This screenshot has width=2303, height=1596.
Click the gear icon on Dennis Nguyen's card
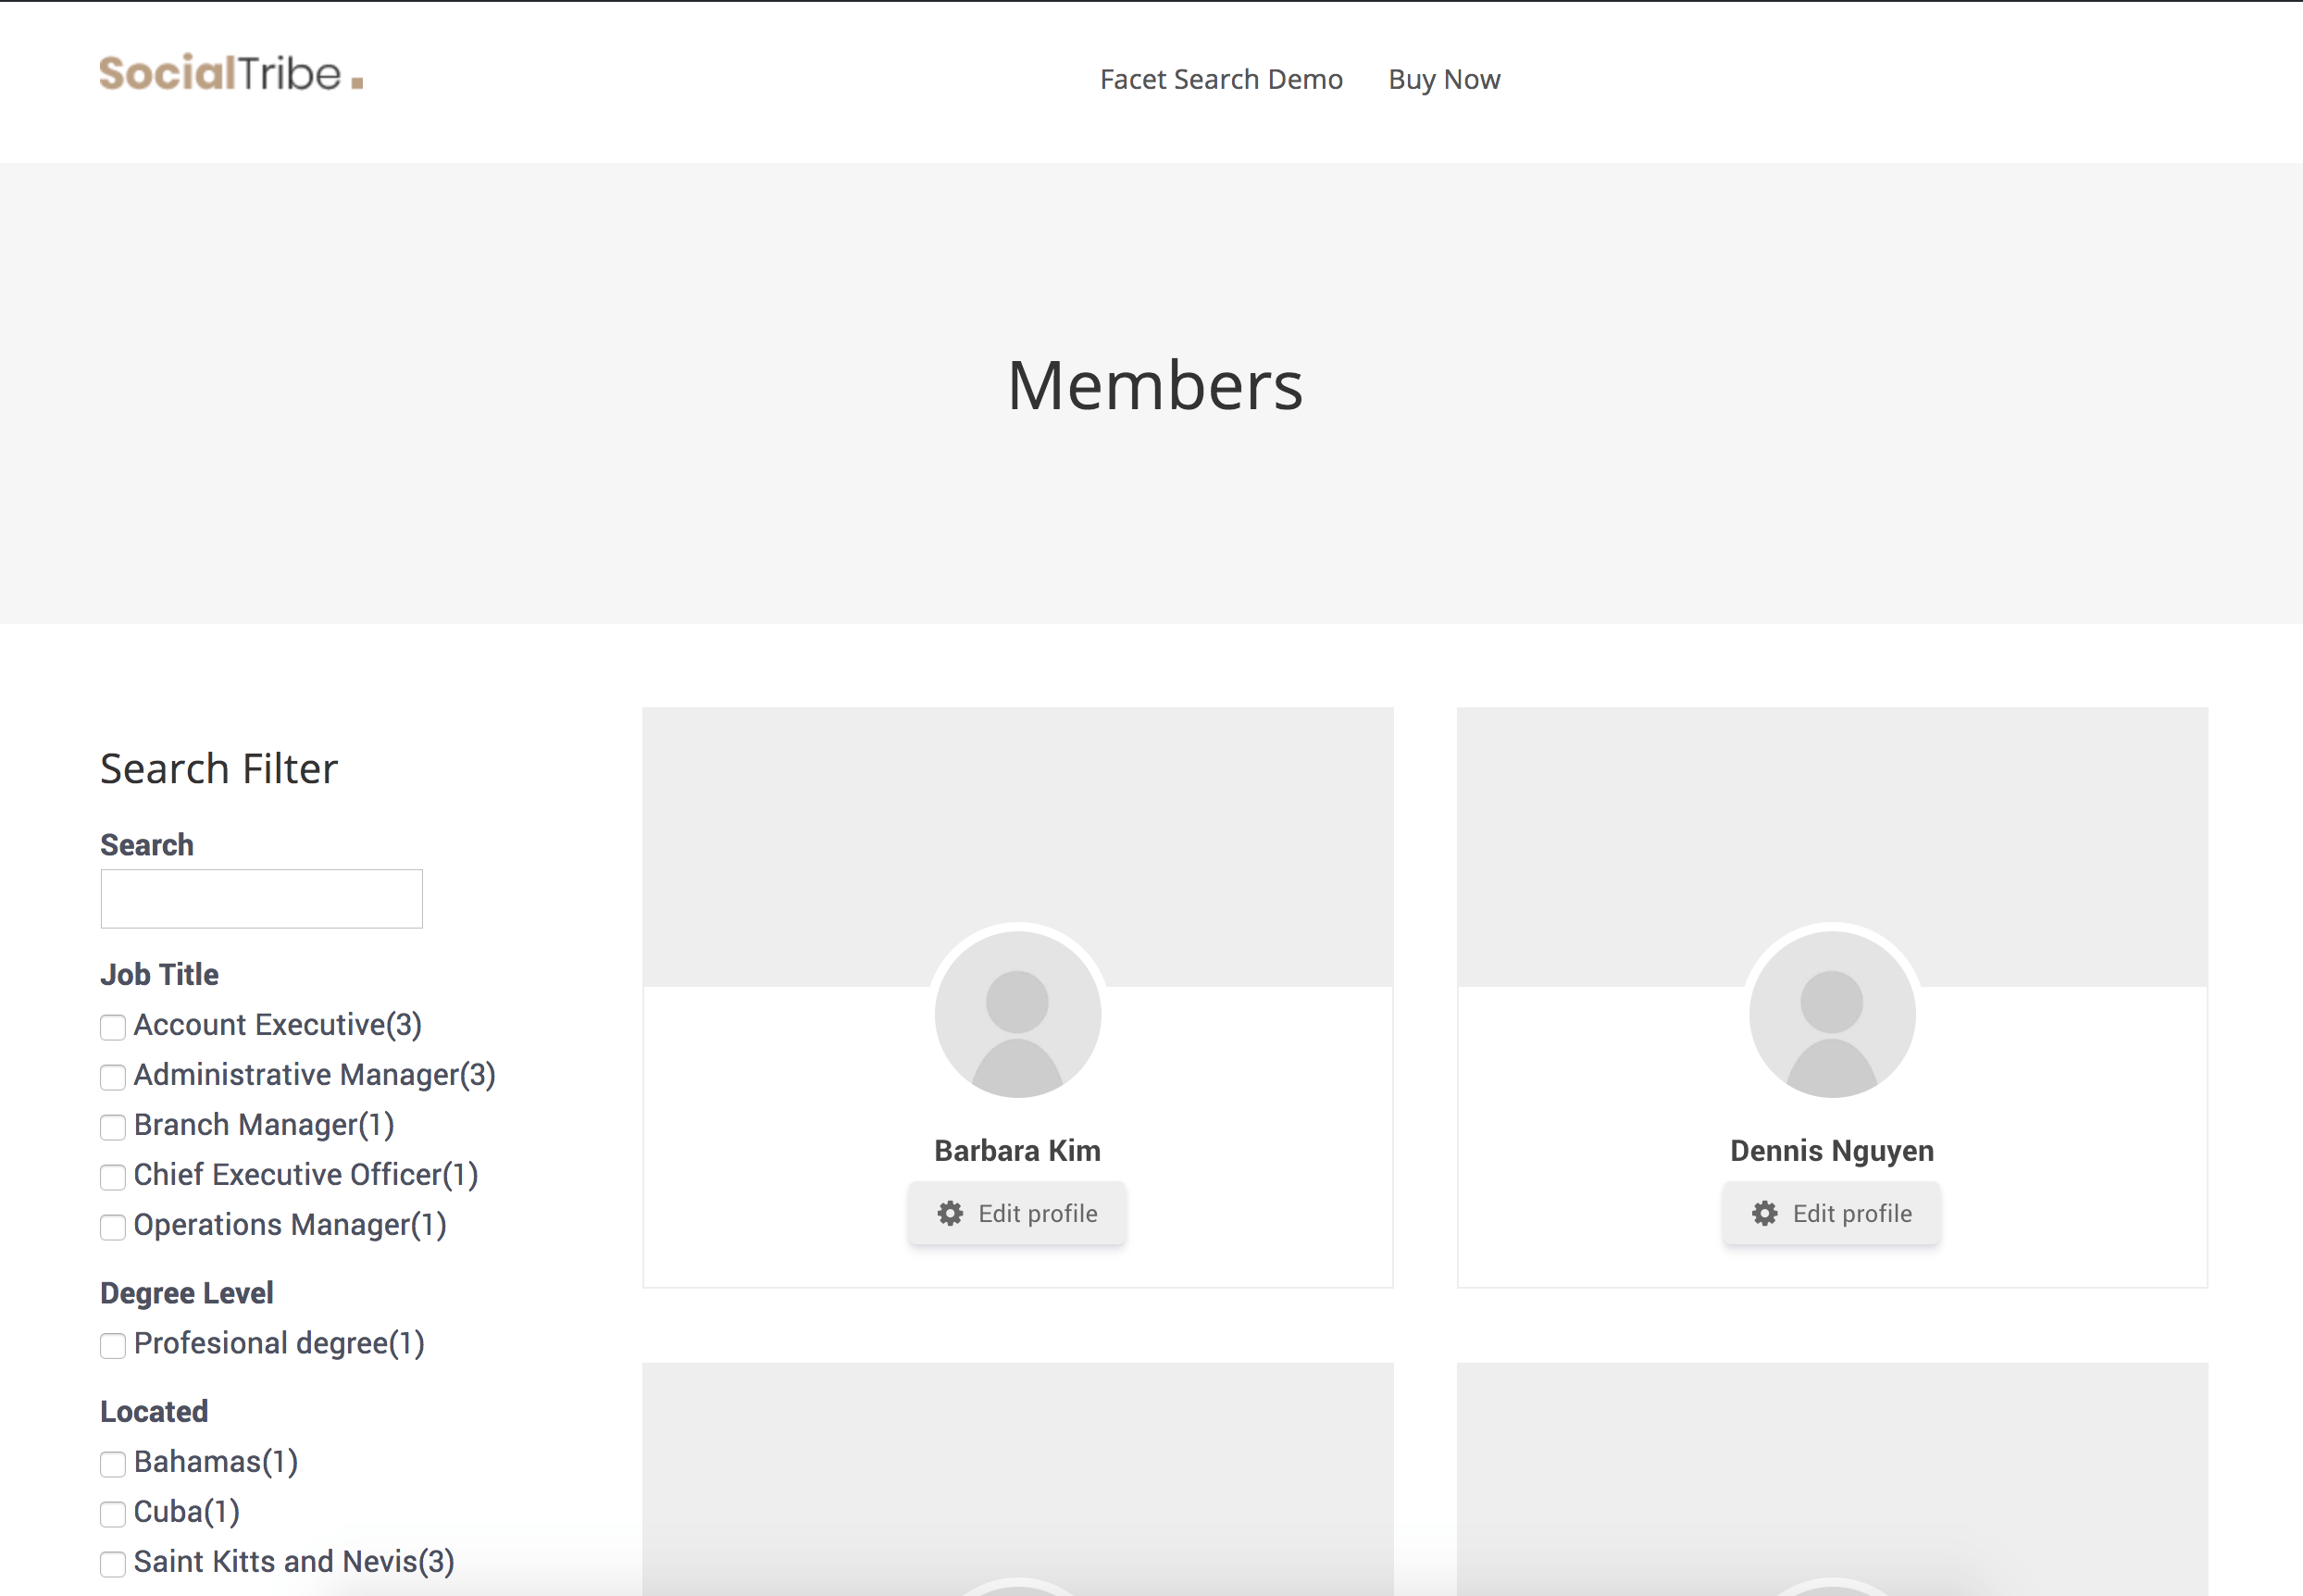tap(1765, 1213)
